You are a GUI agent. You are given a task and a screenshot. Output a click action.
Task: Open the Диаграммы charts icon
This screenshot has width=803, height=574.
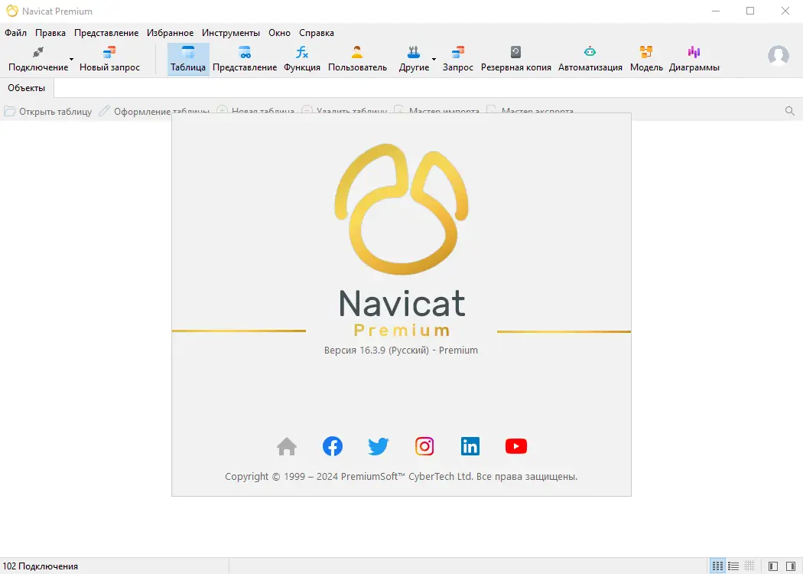click(694, 59)
